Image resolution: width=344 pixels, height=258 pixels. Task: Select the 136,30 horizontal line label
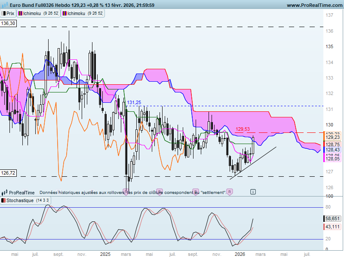click(x=8, y=23)
